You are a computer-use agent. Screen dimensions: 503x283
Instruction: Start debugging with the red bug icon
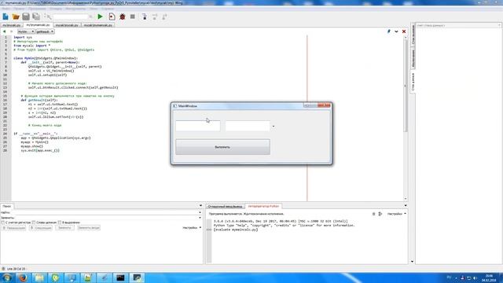(123, 17)
